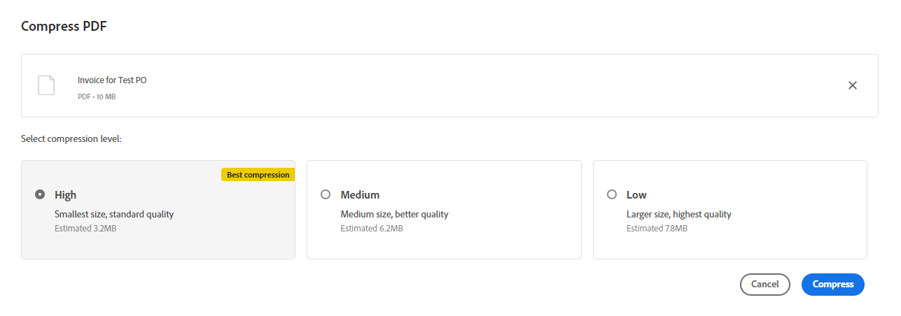This screenshot has width=901, height=316.
Task: Click the Invoice for Test PO filename
Action: [x=112, y=80]
